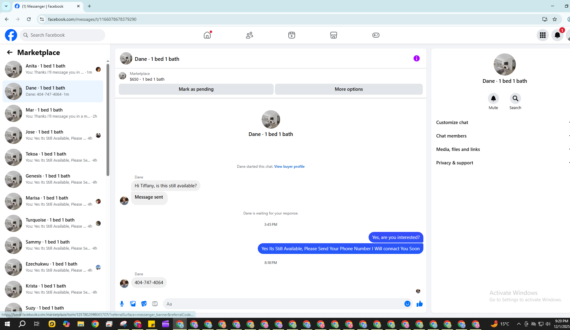Open Mar's 1 bed 1 bath conversation
Image resolution: width=570 pixels, height=330 pixels.
click(x=53, y=113)
